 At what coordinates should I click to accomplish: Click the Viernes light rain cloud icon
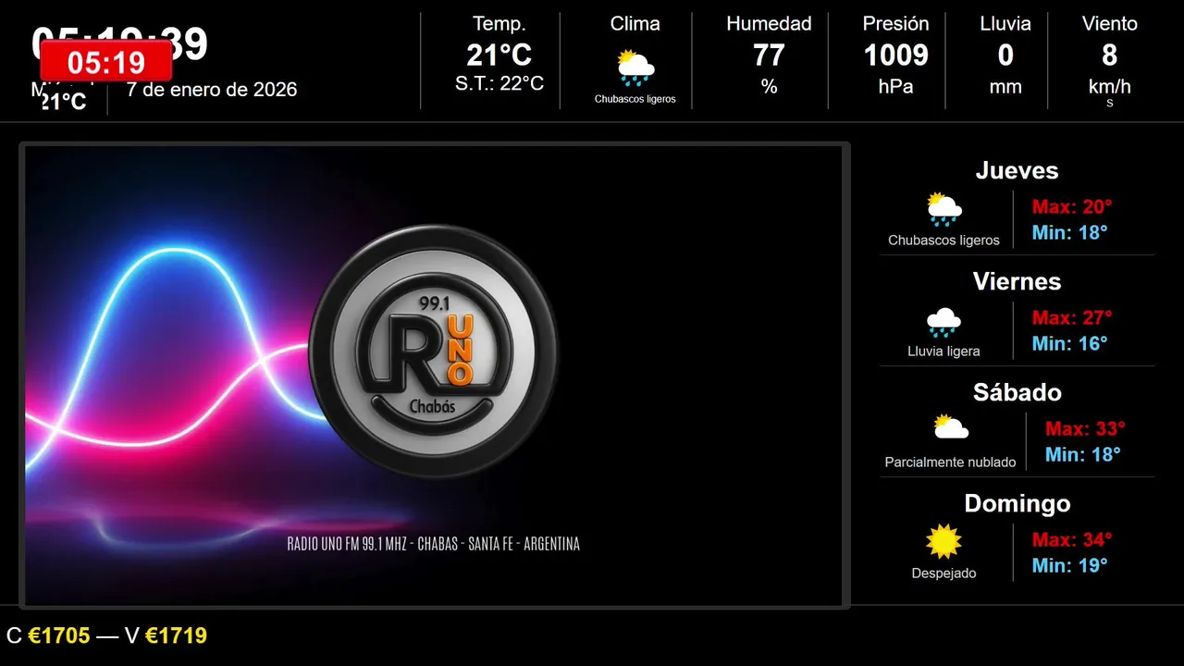[x=943, y=322]
